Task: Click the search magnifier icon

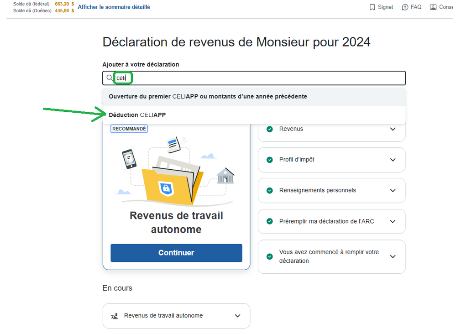Action: (x=109, y=78)
